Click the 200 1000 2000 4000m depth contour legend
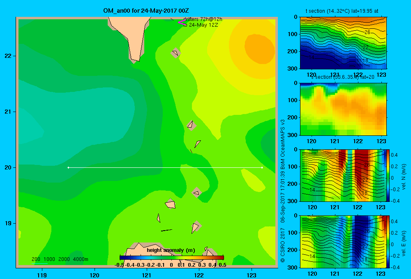 [x=60, y=259]
